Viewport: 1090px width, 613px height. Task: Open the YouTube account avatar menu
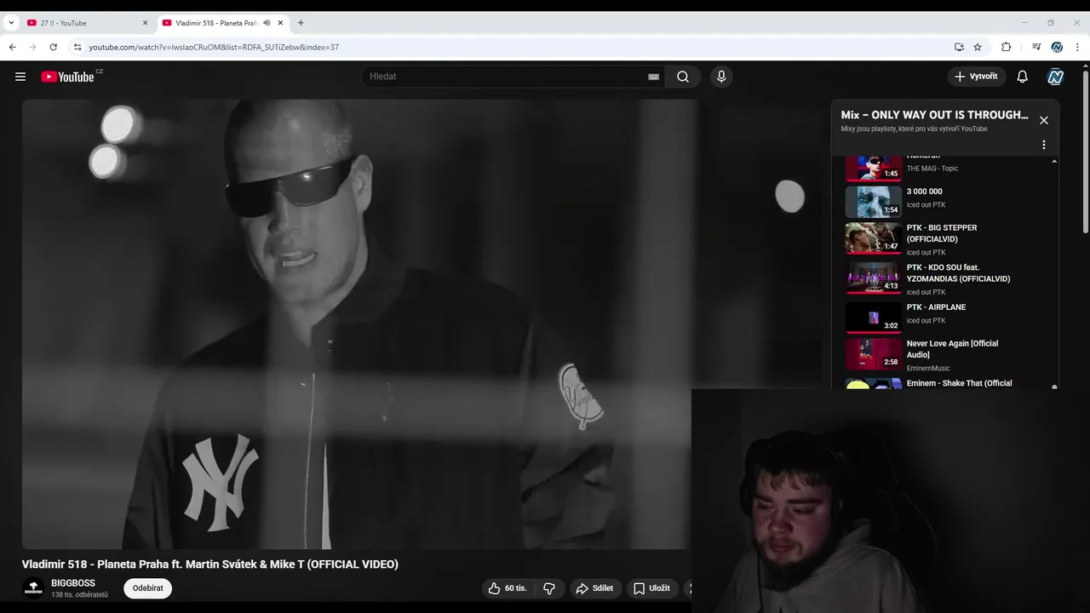(x=1056, y=77)
